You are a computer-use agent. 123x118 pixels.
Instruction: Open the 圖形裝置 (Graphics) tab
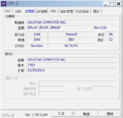click(x=67, y=11)
